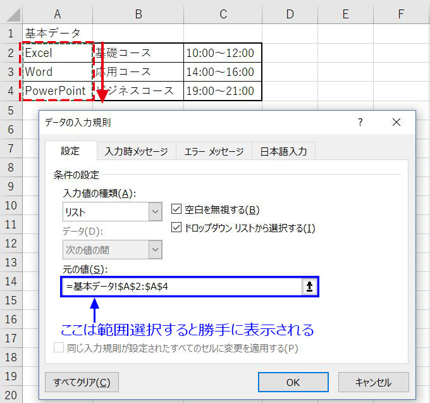Viewport: 430px width, 403px height.
Task: Click the 元の値 input field
Action: (x=182, y=287)
